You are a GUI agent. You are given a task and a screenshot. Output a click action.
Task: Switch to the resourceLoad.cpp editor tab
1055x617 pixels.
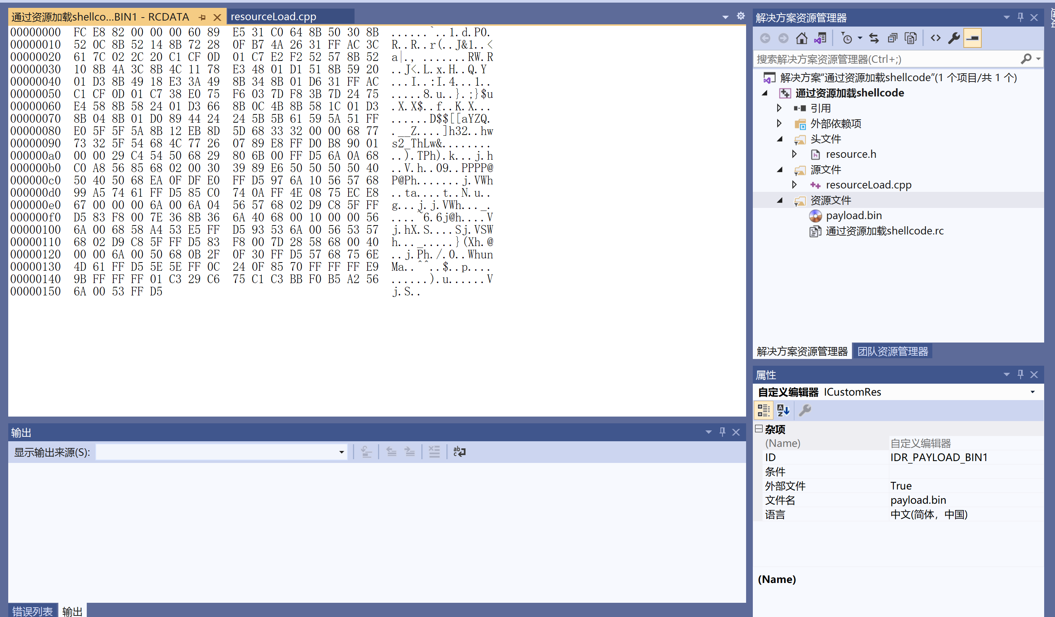point(273,16)
